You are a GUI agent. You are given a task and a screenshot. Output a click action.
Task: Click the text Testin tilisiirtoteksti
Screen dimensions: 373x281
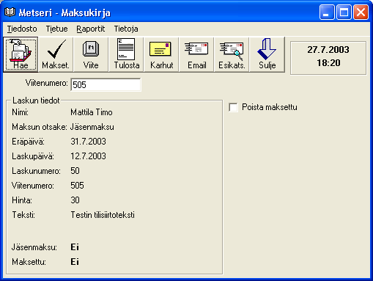103,215
